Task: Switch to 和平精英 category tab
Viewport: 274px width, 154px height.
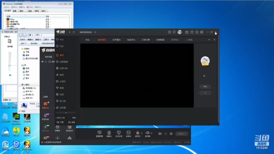Action: [116, 40]
